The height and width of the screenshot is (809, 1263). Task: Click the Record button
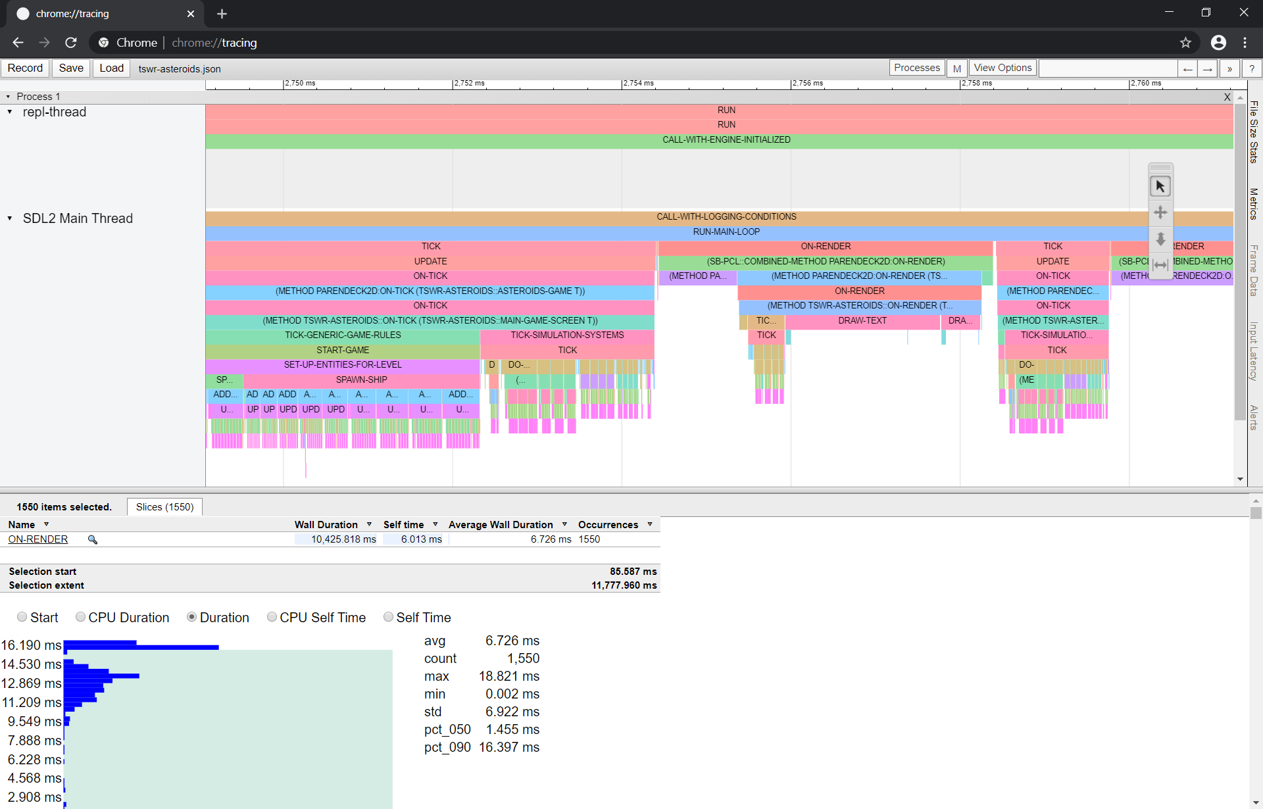(x=25, y=68)
